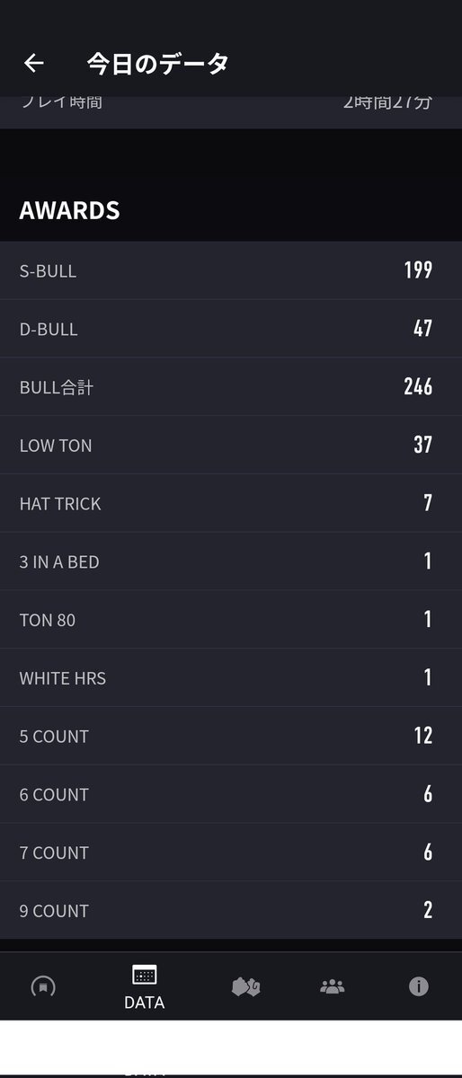462x1078 pixels.
Task: Select the S-BULL row
Action: point(231,270)
